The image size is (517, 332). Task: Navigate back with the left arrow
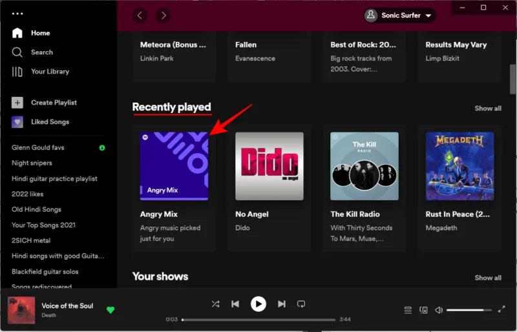click(140, 15)
